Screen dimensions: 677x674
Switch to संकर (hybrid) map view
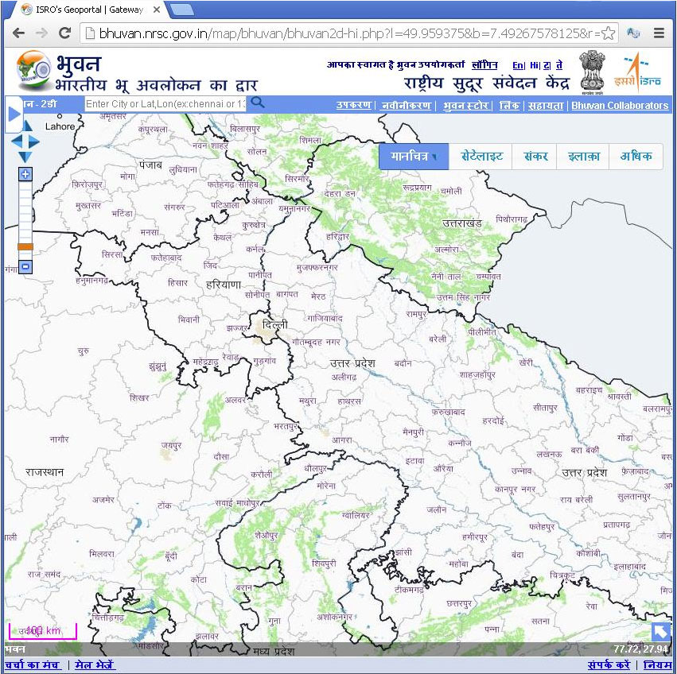coord(535,157)
